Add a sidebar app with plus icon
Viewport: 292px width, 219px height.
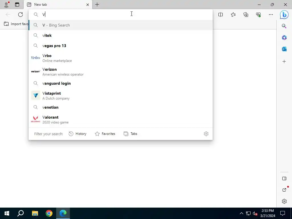[284, 62]
